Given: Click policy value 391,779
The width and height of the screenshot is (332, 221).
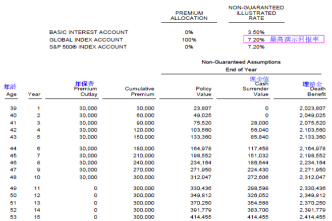Looking at the screenshot, I should 201,210.
